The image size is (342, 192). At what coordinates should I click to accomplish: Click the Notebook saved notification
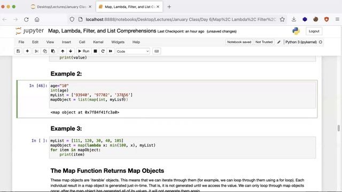click(239, 42)
